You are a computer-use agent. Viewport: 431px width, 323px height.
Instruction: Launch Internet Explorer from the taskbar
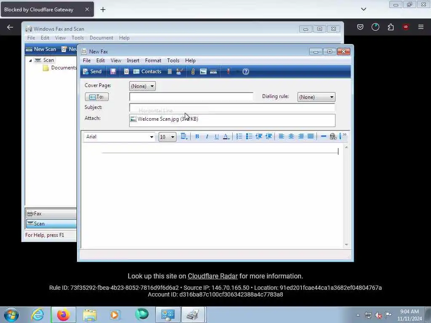point(37,315)
